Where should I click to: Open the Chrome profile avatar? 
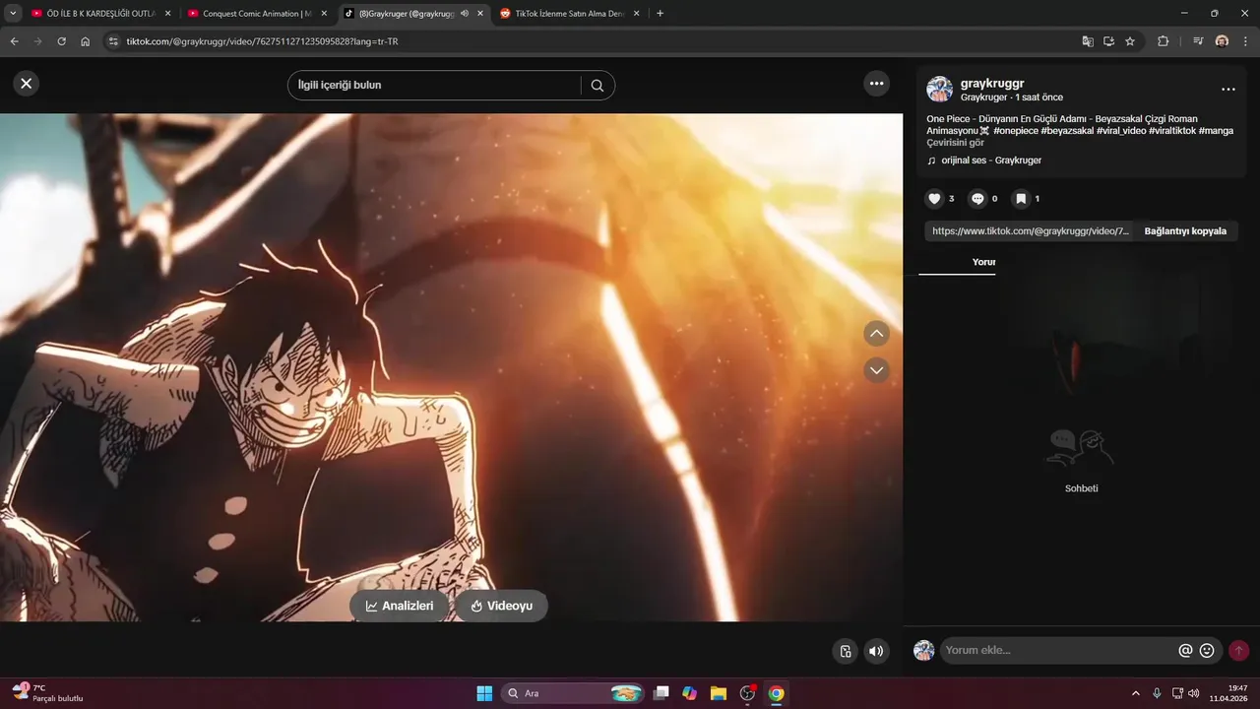click(1222, 41)
